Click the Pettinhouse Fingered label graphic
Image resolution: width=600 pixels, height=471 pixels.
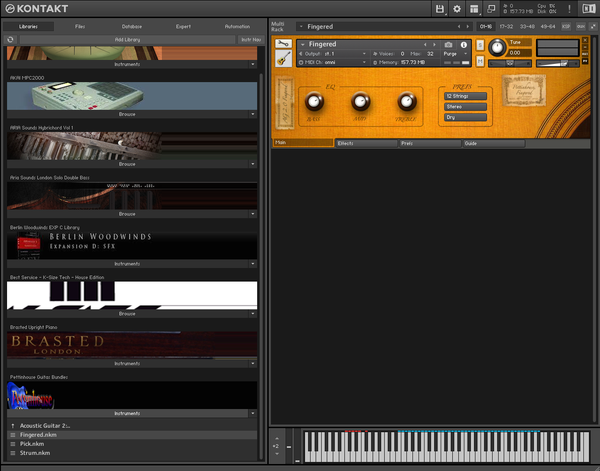click(x=523, y=91)
